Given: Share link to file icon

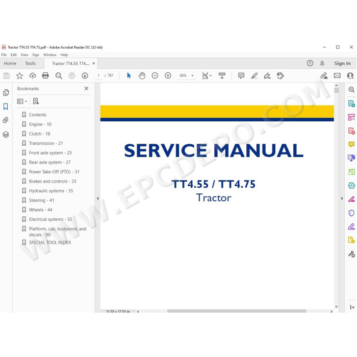Looking at the screenshot, I should point(324,75).
